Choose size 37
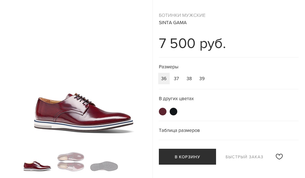The height and width of the screenshot is (178, 305). coord(176,79)
